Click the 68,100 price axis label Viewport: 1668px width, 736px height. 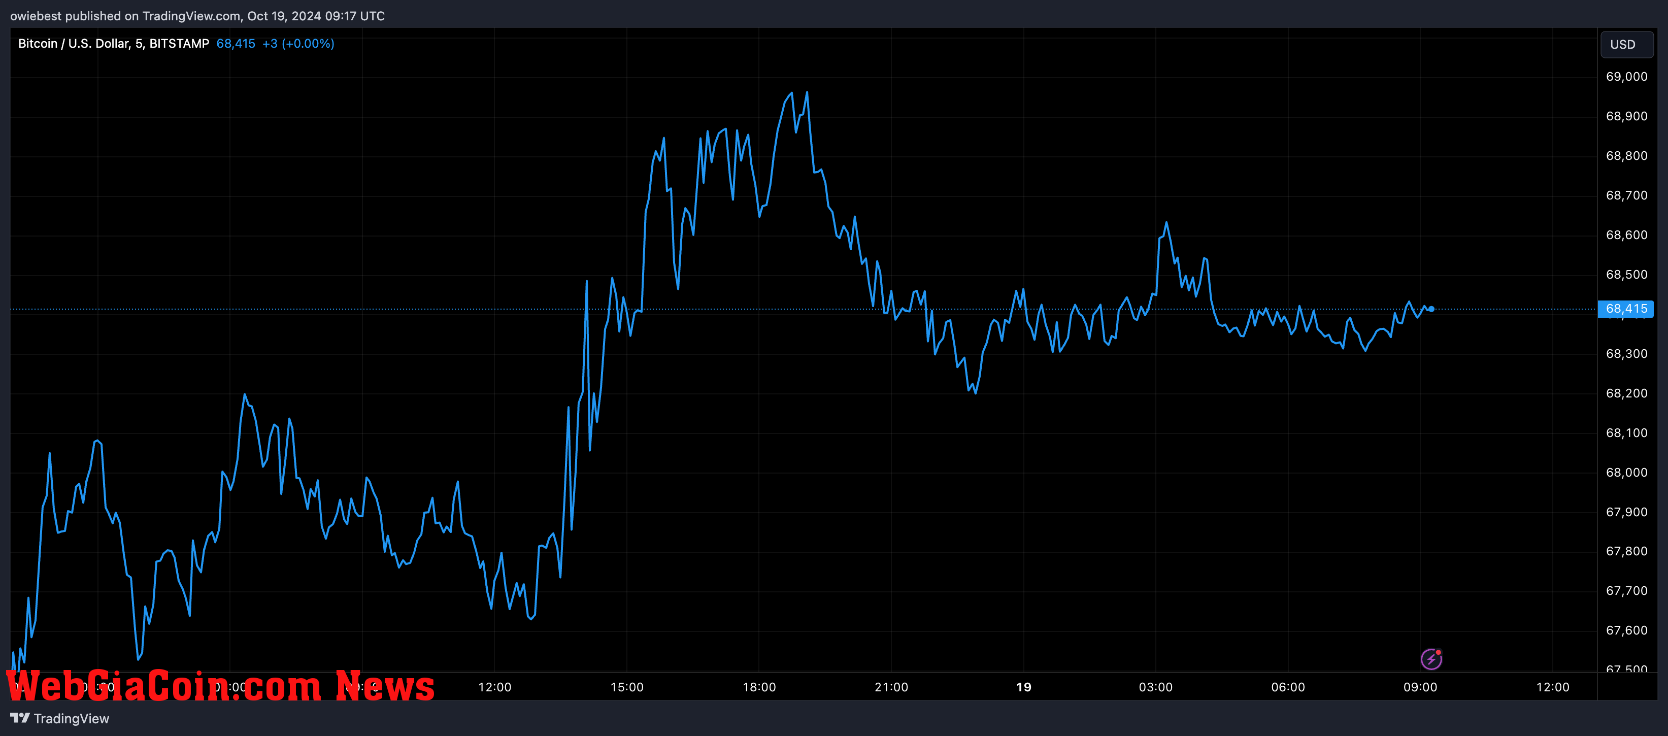tap(1626, 432)
